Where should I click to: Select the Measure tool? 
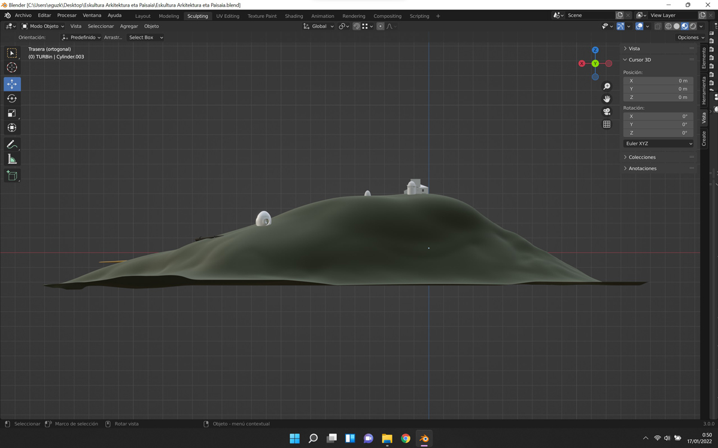[12, 159]
